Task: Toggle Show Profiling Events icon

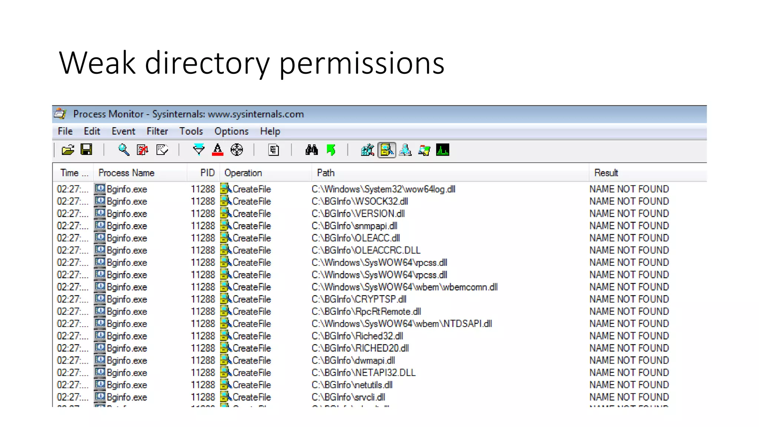Action: pyautogui.click(x=443, y=150)
